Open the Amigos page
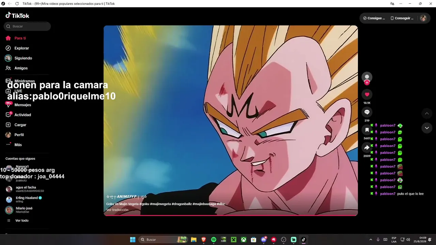The height and width of the screenshot is (245, 436). [21, 68]
